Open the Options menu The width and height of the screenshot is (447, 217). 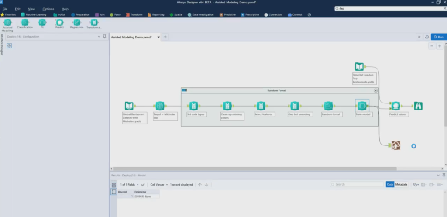click(x=48, y=9)
